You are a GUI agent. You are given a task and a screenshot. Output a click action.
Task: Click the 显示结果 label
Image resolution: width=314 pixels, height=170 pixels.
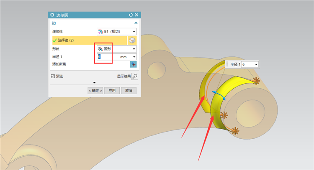(x=124, y=76)
